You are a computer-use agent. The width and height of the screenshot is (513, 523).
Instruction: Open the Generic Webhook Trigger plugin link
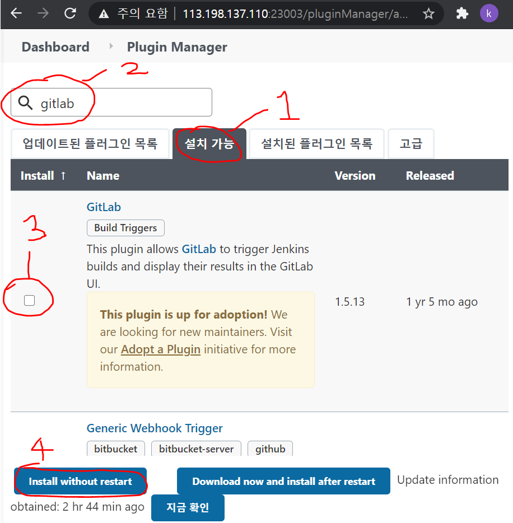coord(155,428)
